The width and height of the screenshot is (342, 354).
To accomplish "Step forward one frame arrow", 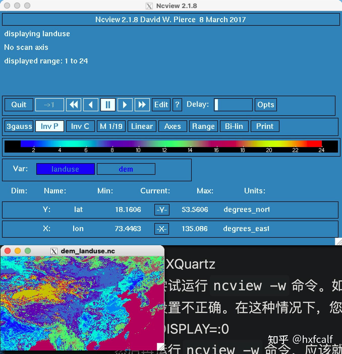I will (x=125, y=104).
